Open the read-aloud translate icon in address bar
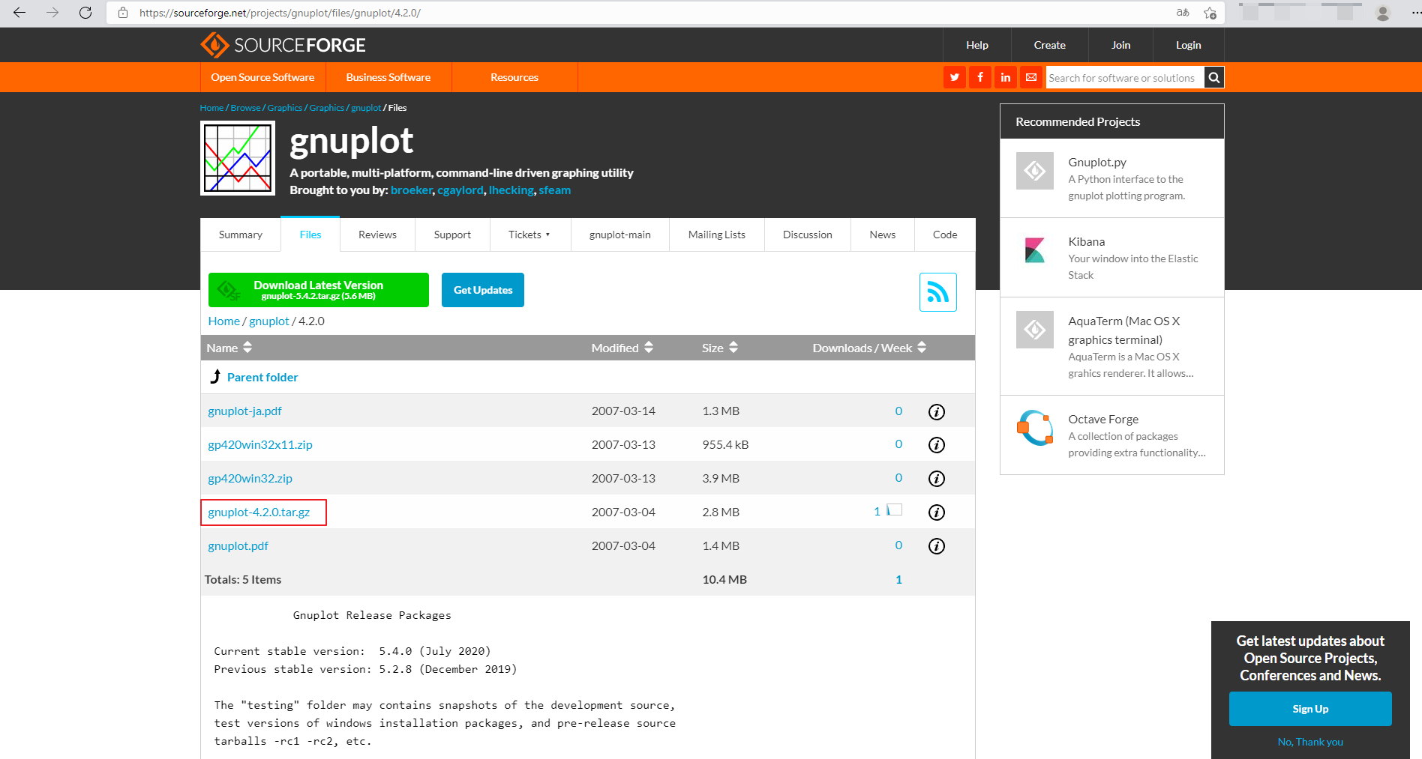The image size is (1422, 759). point(1183,13)
